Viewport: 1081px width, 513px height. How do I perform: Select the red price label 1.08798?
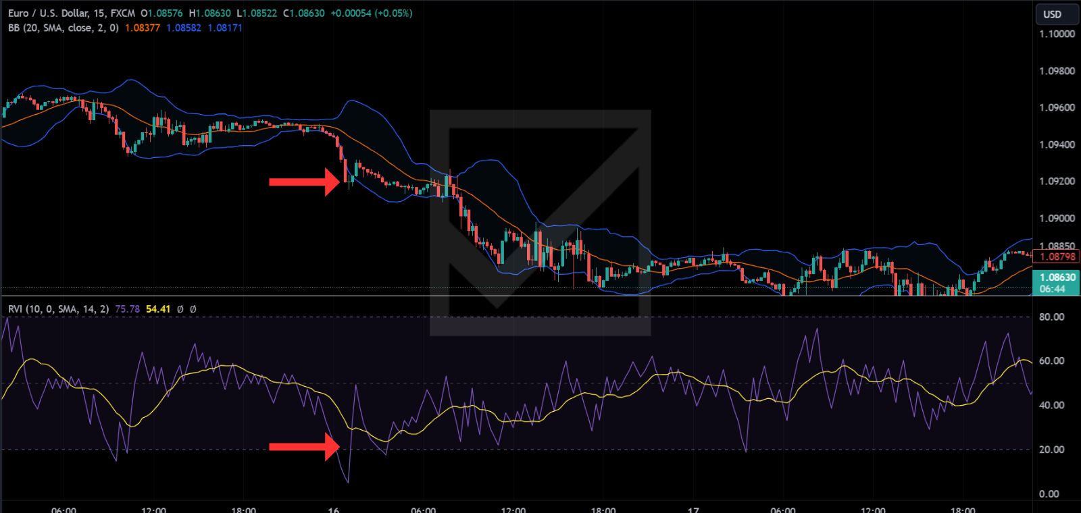click(1058, 256)
